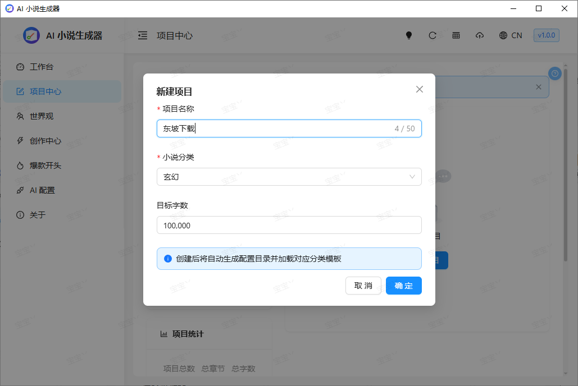Click the refresh icon in top toolbar

pyautogui.click(x=433, y=35)
